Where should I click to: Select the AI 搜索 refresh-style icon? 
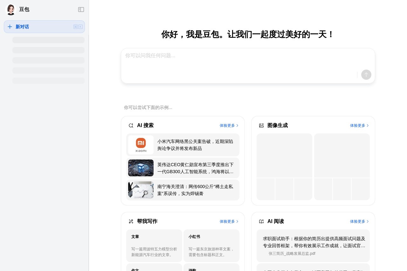131,125
